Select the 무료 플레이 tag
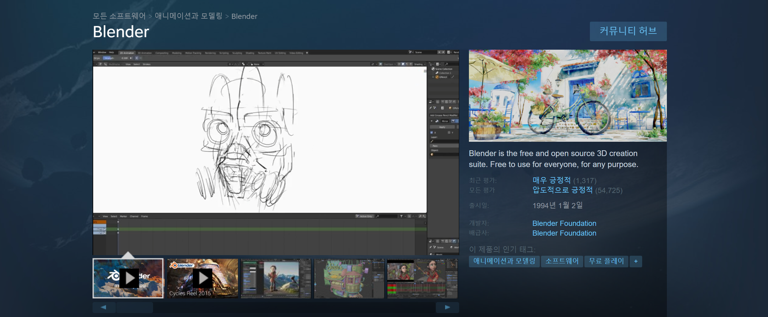 [x=606, y=261]
